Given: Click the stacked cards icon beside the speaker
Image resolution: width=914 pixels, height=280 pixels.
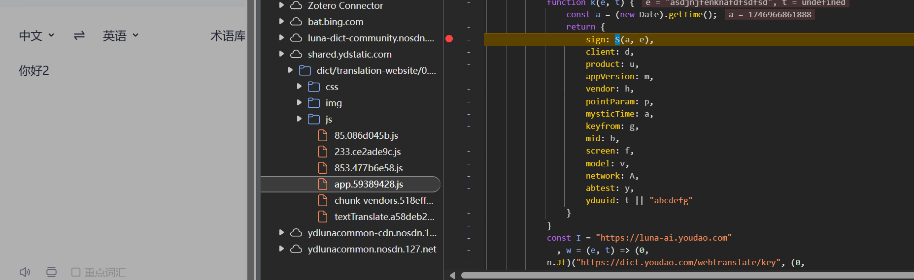Looking at the screenshot, I should [x=51, y=272].
